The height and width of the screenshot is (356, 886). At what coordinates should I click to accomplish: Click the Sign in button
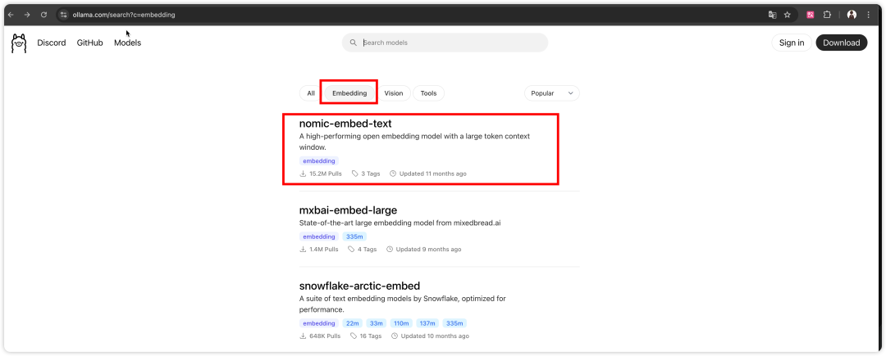coord(792,43)
